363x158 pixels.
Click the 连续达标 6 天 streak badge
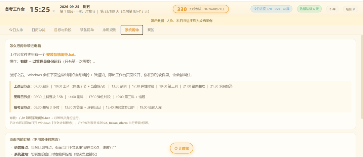coord(309,9)
